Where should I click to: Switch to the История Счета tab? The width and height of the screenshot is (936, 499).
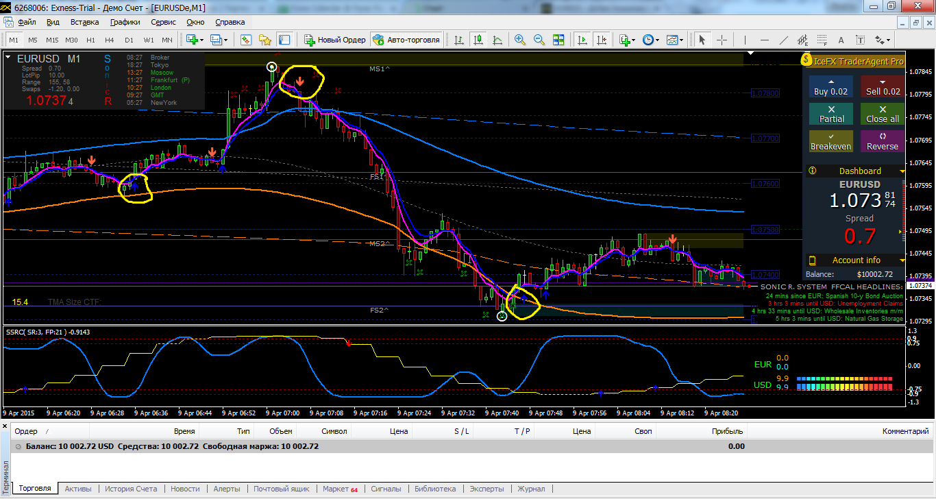coord(131,489)
